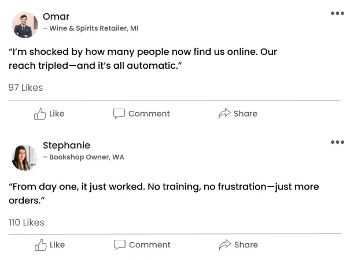View the 97 Likes count on Omar's post
Viewport: 350px width, 260px height.
25,88
